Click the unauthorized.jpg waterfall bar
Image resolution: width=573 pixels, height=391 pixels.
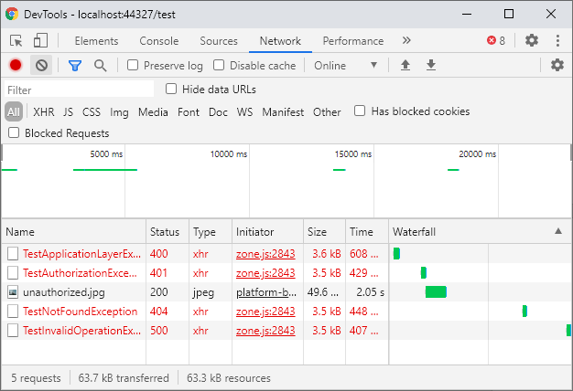click(x=436, y=291)
